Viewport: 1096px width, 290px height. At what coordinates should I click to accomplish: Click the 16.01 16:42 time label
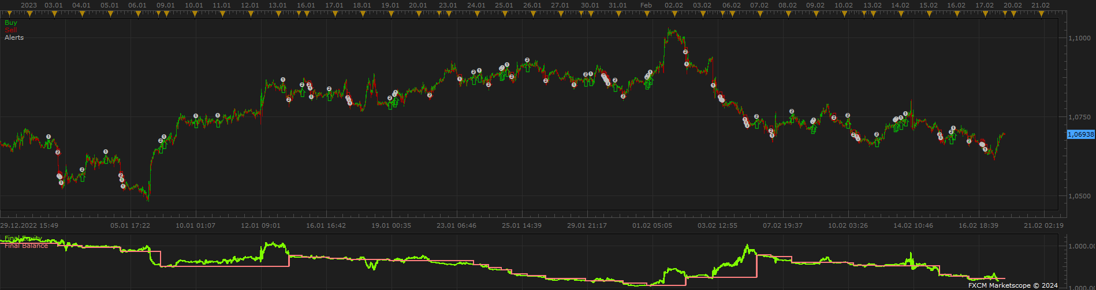pos(326,225)
